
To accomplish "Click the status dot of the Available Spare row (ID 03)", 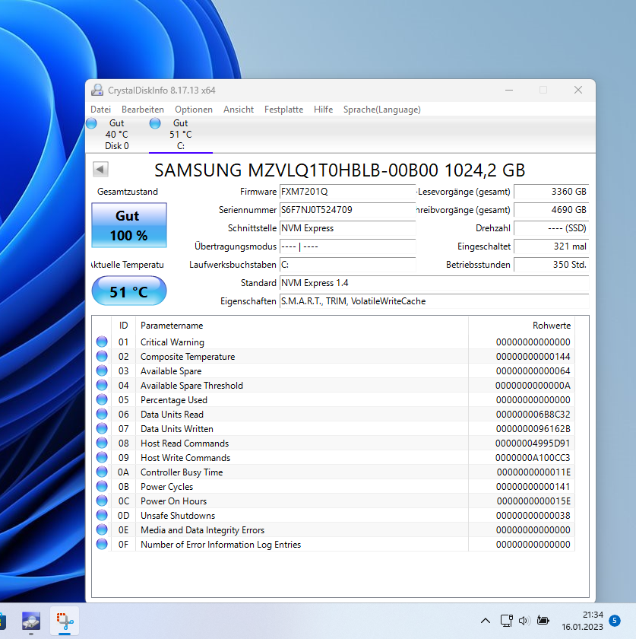I will [102, 370].
